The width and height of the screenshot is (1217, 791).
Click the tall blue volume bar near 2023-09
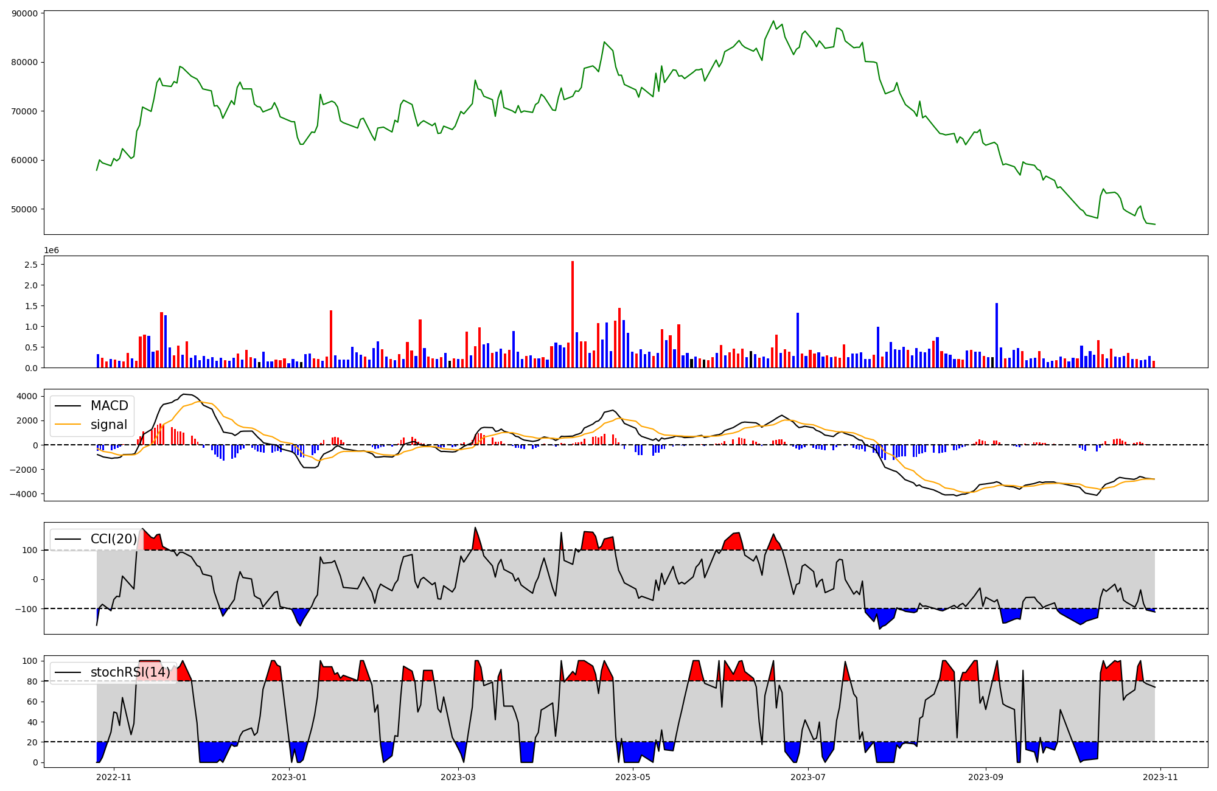[x=996, y=335]
